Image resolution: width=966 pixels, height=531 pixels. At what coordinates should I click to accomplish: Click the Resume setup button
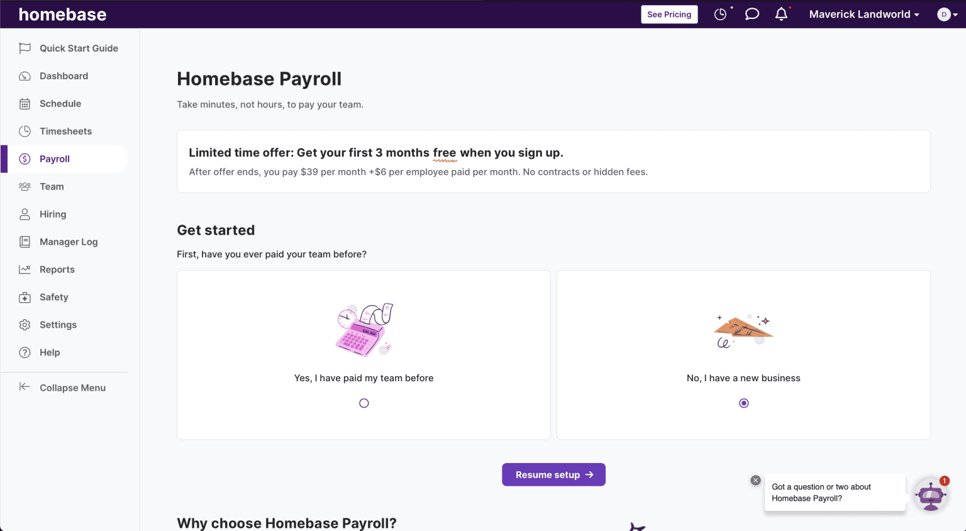pos(553,474)
